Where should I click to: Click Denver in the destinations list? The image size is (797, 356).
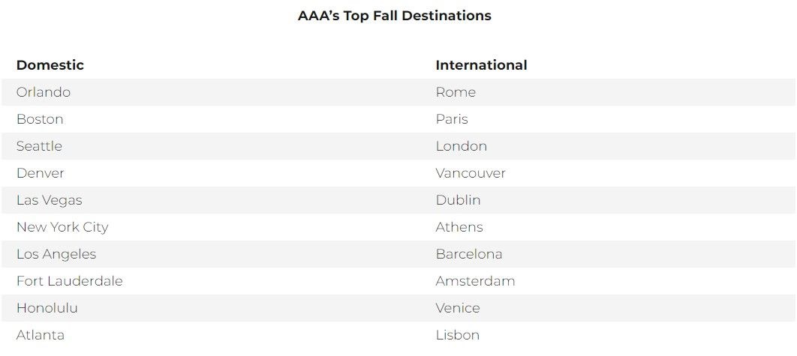41,172
